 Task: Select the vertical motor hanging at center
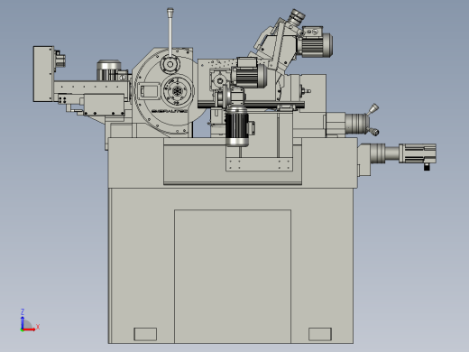(x=237, y=126)
